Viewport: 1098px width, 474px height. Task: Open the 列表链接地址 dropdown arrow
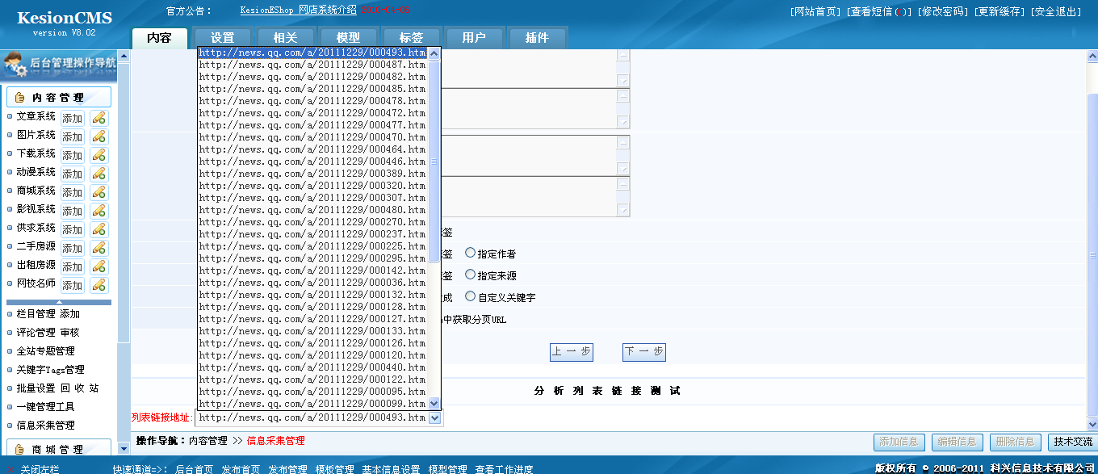click(434, 417)
